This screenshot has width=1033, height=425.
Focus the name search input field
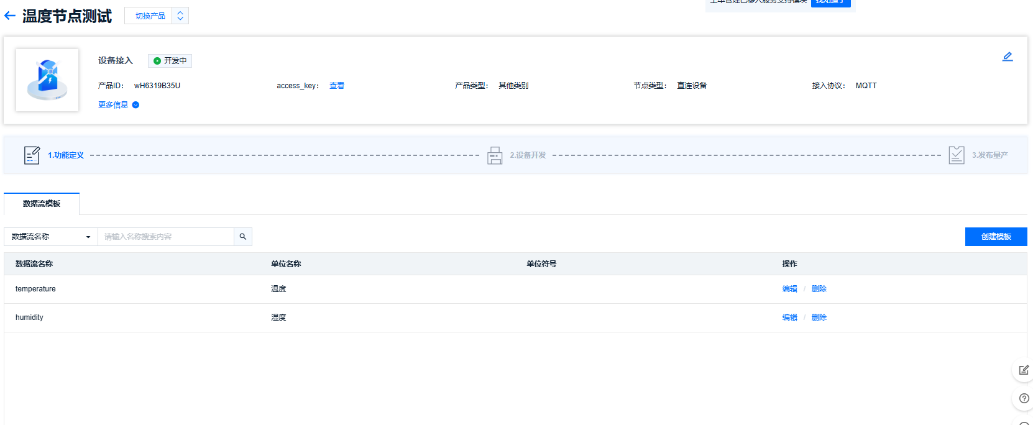pos(165,237)
